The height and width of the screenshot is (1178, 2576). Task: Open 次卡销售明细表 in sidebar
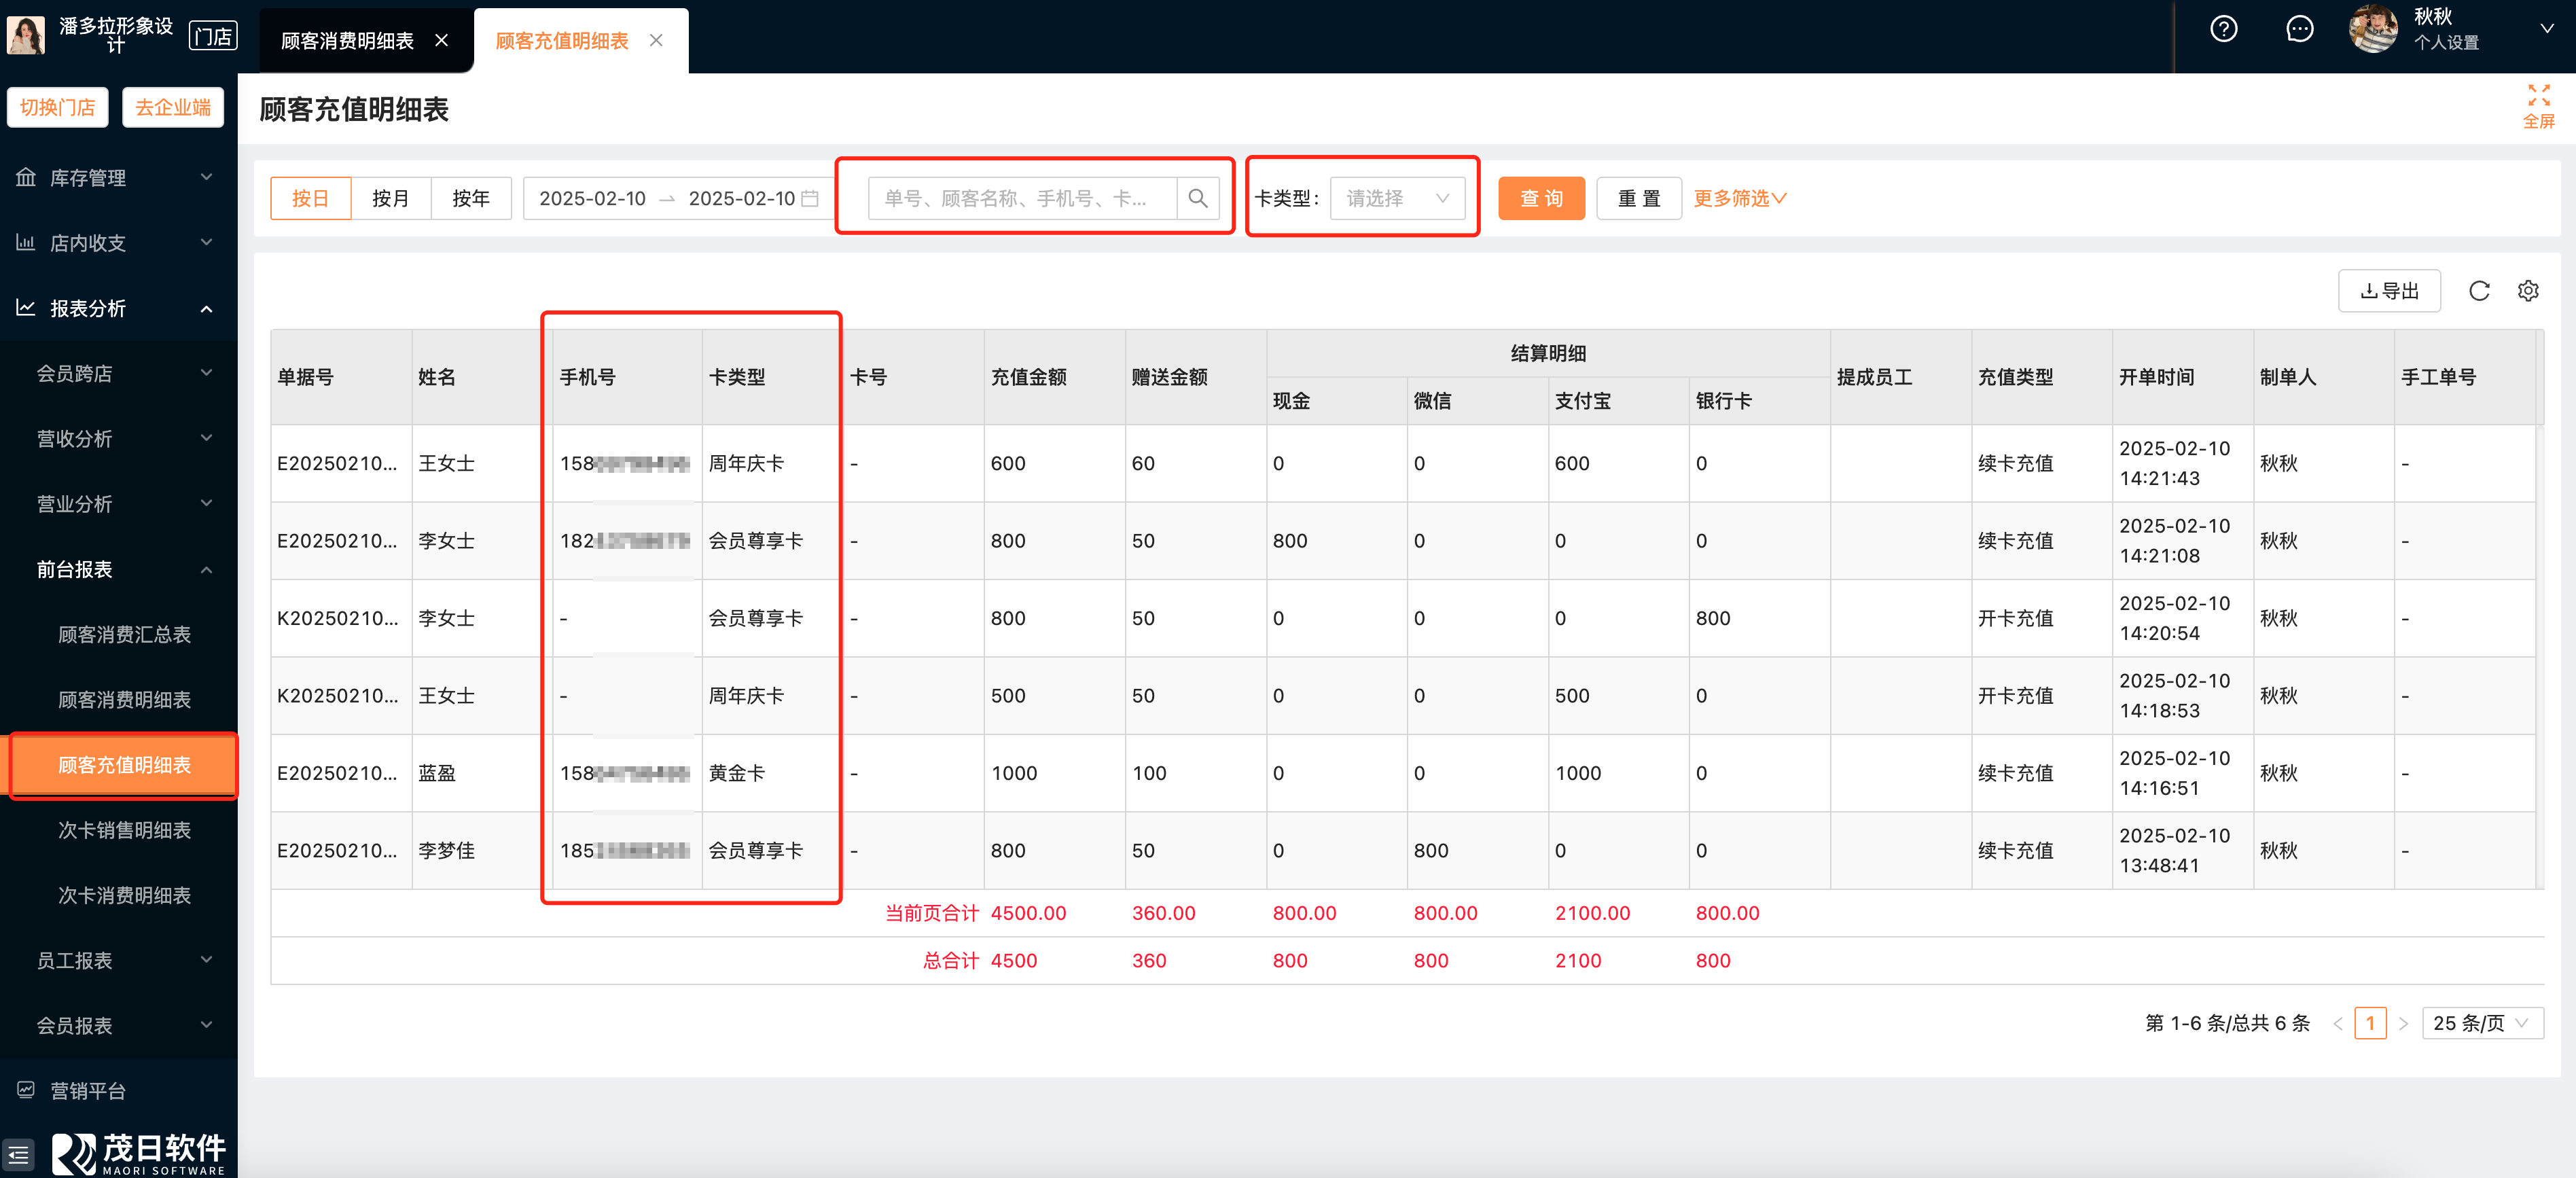coord(124,830)
